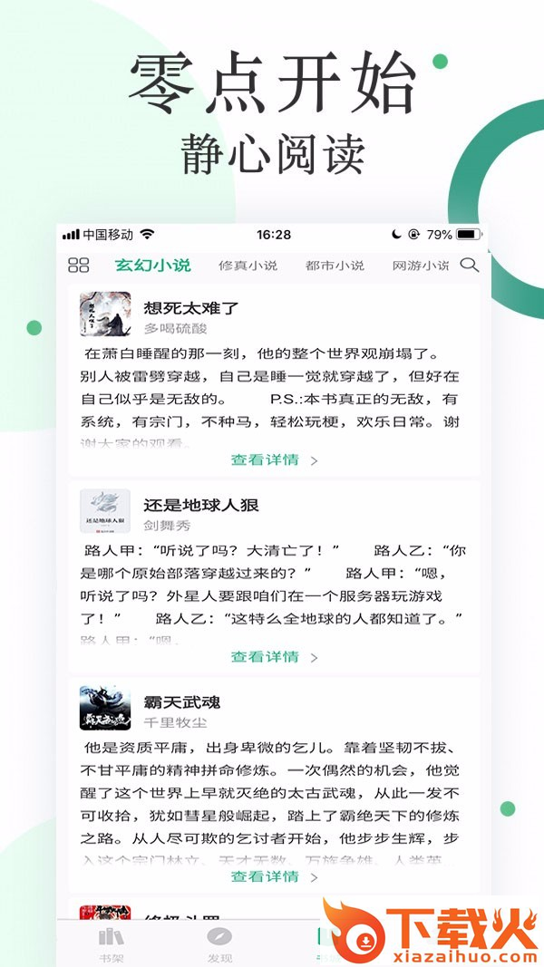Open the category grid icon
The height and width of the screenshot is (967, 544).
click(x=78, y=266)
